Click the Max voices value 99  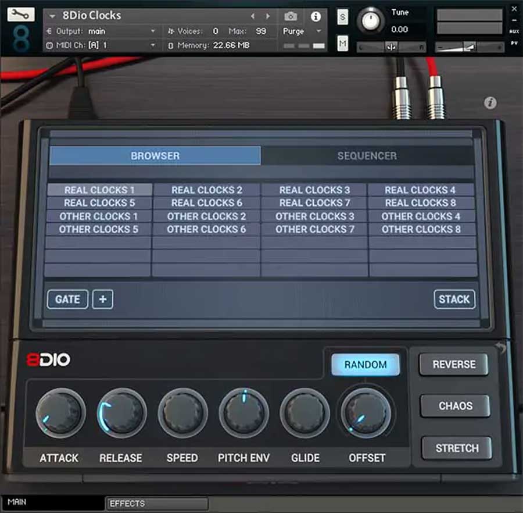coord(261,31)
